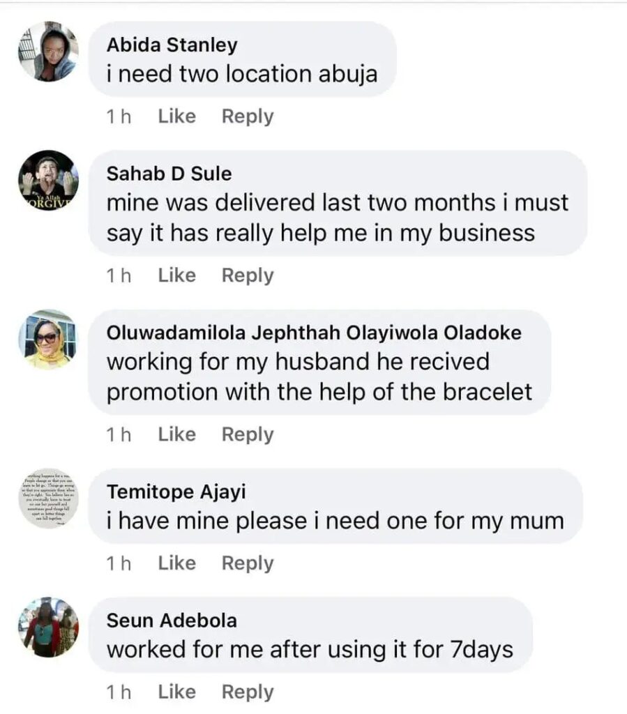Visit Sahab D Sule's profile name
Screen dimensions: 627x714
(x=169, y=174)
